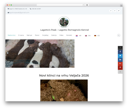Click the phone number in top bar
The height and width of the screenshot is (109, 128).
36,9
